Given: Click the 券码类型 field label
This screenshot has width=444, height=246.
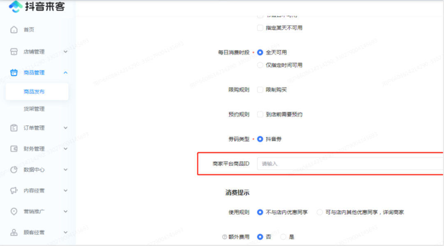Looking at the screenshot, I should tap(239, 139).
